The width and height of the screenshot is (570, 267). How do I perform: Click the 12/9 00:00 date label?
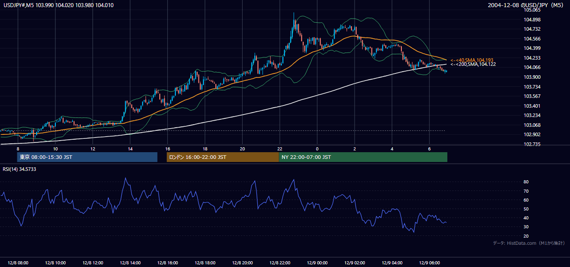tap(317, 263)
